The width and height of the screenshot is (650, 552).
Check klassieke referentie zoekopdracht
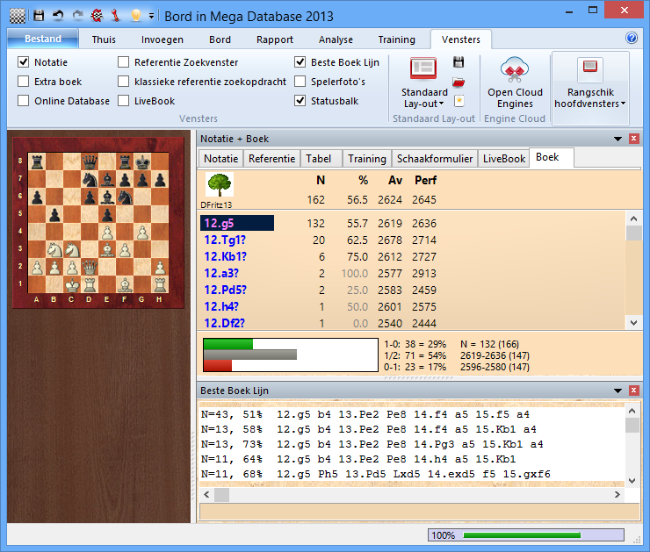tap(123, 82)
